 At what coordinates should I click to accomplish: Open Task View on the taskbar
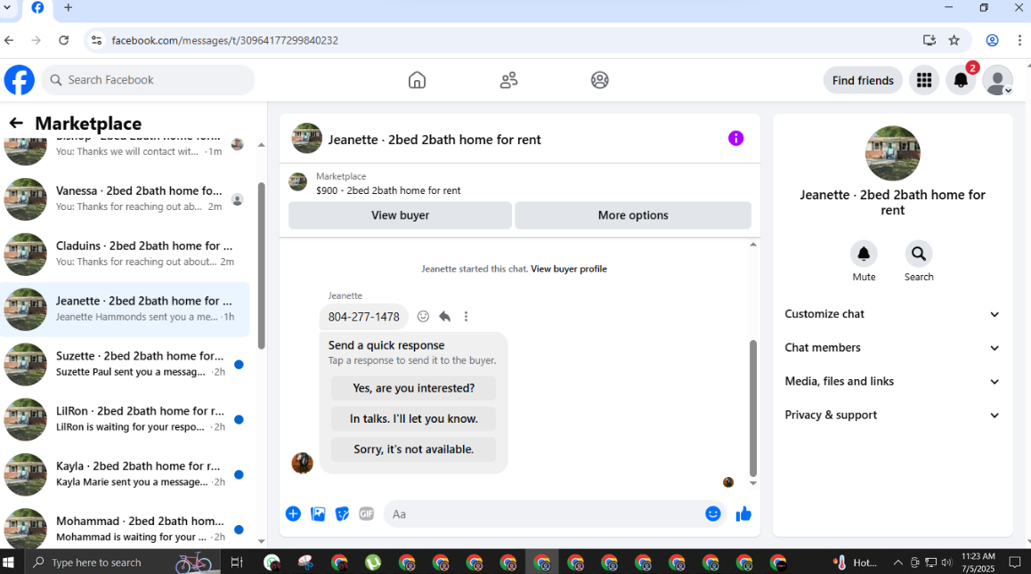tap(237, 562)
